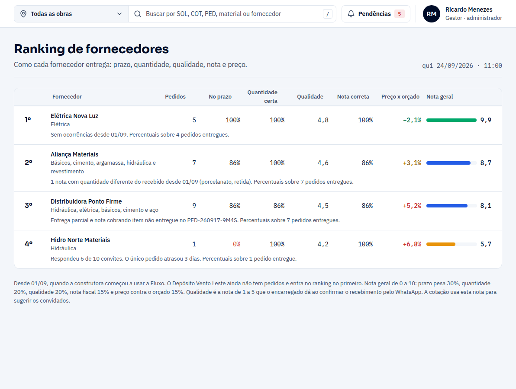The image size is (516, 389).
Task: Click the bell icon in Pendências
Action: (x=351, y=14)
